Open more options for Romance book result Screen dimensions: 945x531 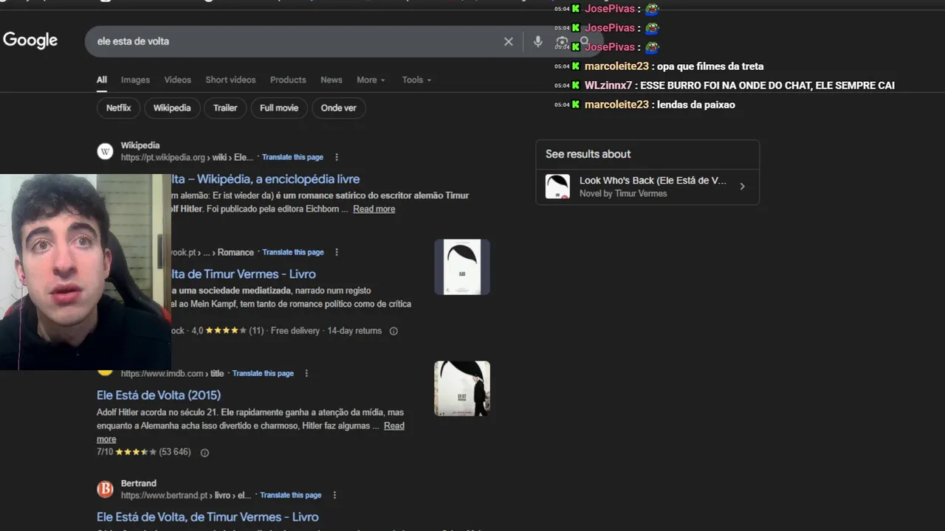click(337, 252)
